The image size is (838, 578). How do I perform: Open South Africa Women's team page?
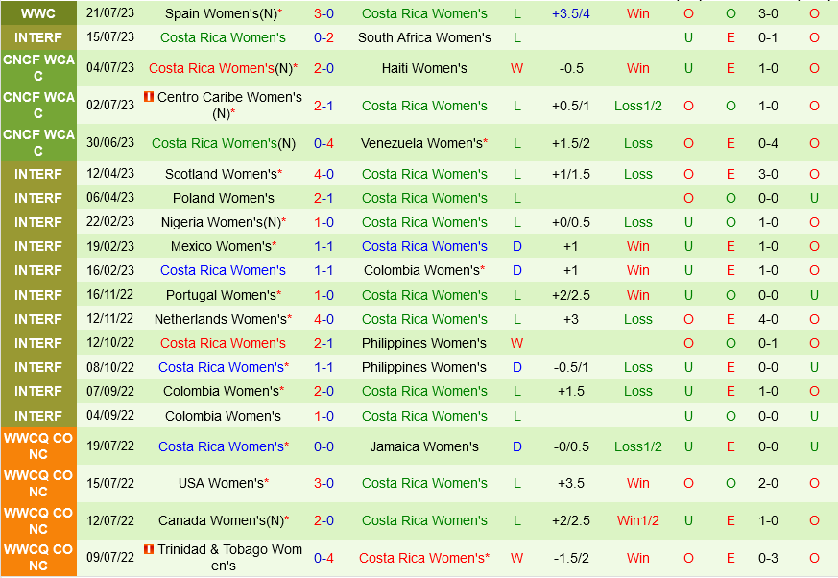[424, 37]
